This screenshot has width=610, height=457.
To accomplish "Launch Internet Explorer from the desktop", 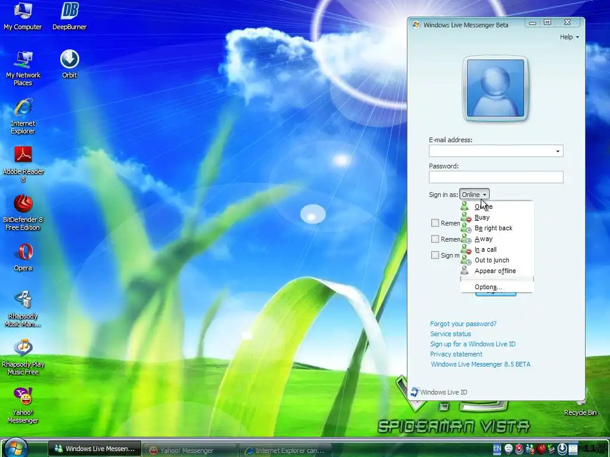I will click(23, 117).
